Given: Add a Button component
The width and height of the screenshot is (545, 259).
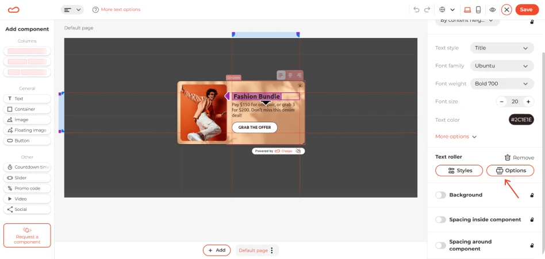Looking at the screenshot, I should pos(27,141).
